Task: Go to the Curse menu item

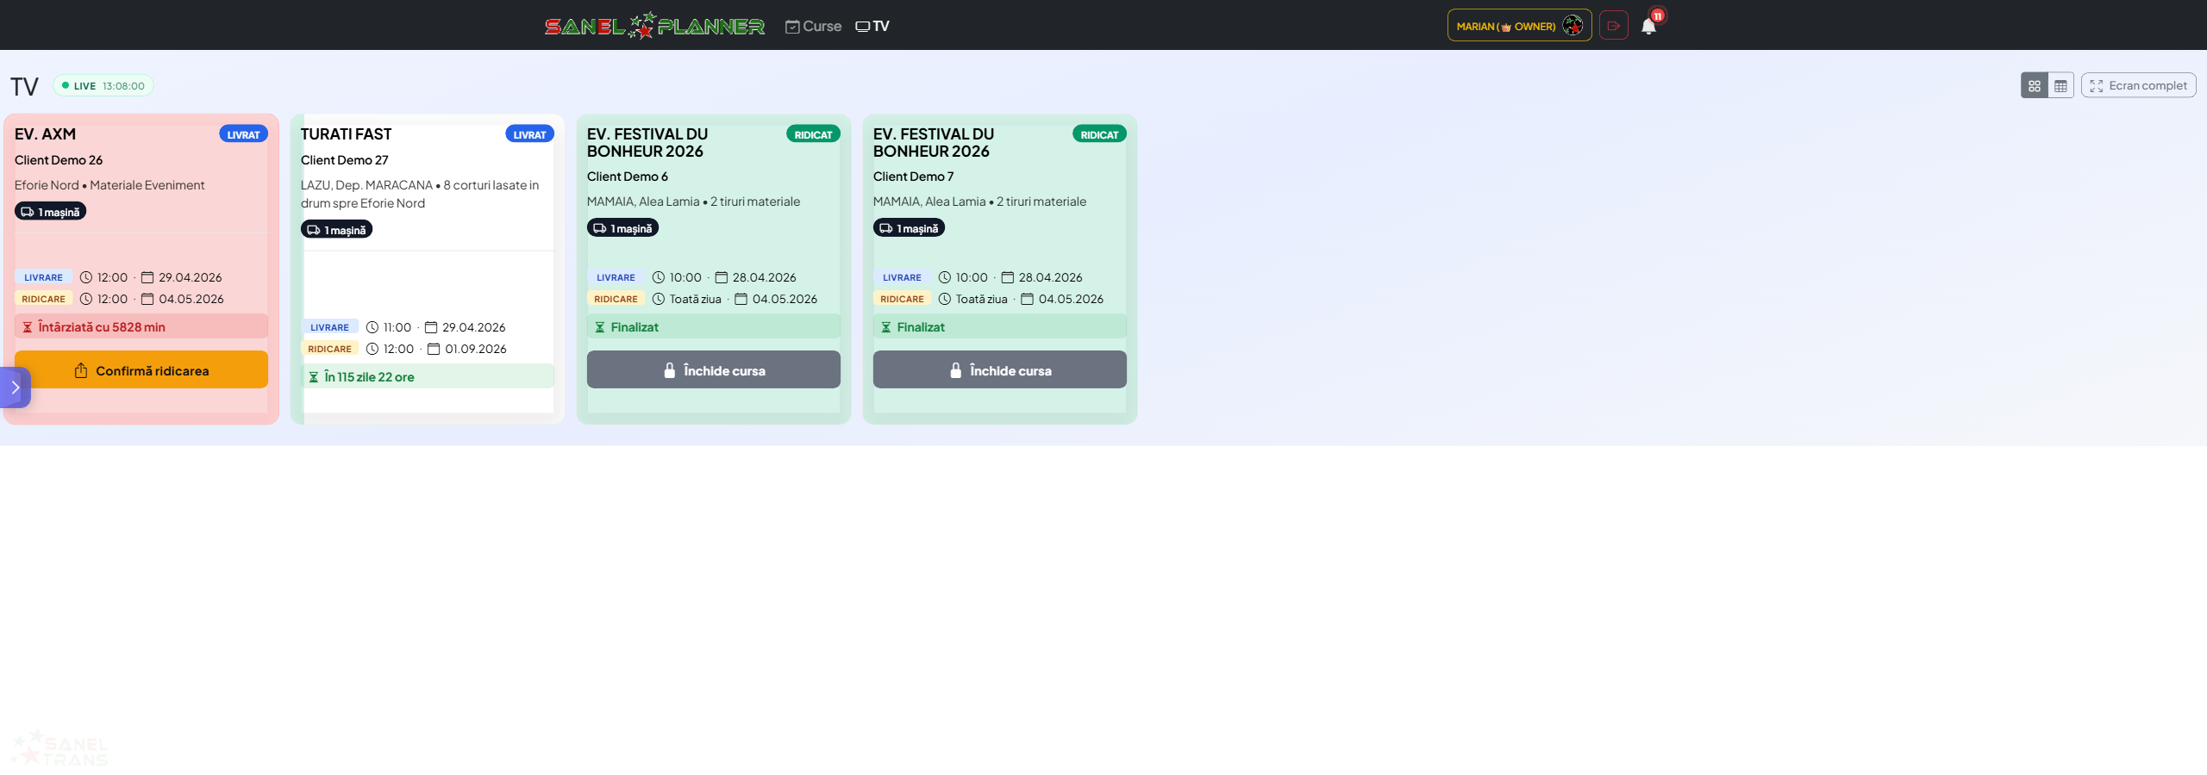Action: click(x=813, y=27)
